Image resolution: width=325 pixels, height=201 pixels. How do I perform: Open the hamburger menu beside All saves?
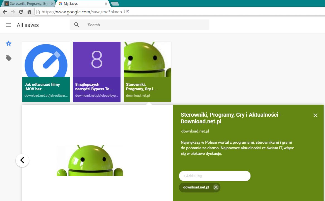(x=8, y=25)
